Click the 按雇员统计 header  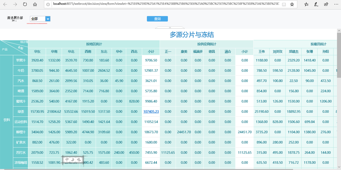coord(319,44)
